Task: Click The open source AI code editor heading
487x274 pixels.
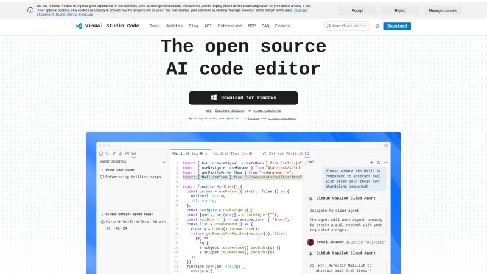Action: 243,58
